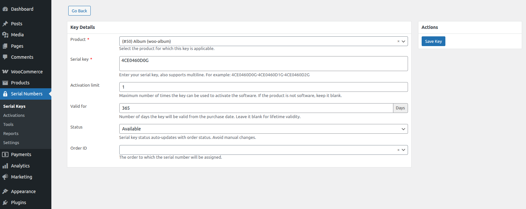This screenshot has width=526, height=209.
Task: Click the Posts pin icon
Action: point(5,24)
